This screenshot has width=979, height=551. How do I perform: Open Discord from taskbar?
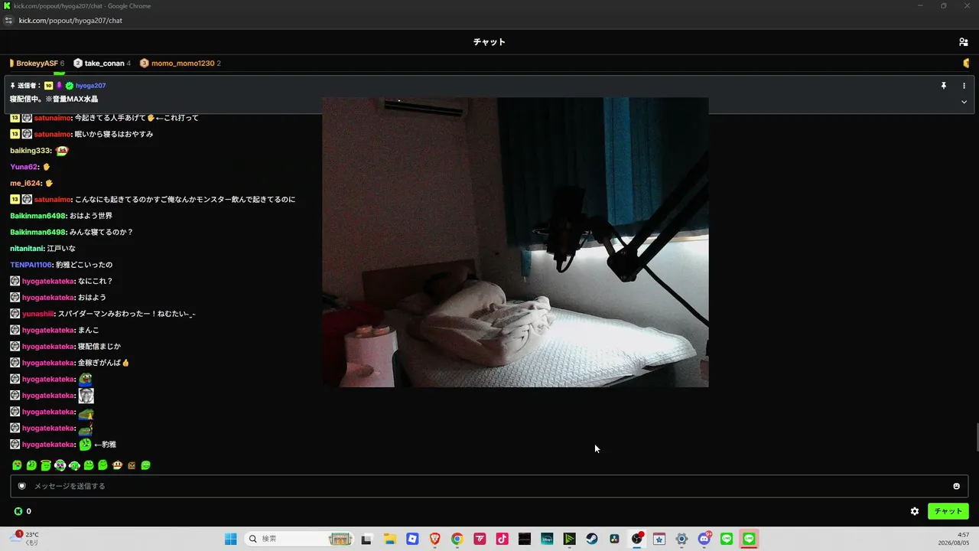704,539
